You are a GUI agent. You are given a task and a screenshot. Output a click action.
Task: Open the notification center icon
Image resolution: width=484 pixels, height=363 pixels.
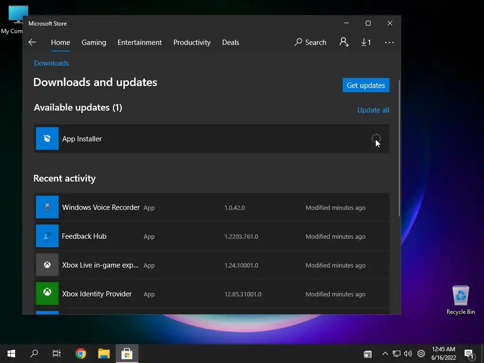469,354
